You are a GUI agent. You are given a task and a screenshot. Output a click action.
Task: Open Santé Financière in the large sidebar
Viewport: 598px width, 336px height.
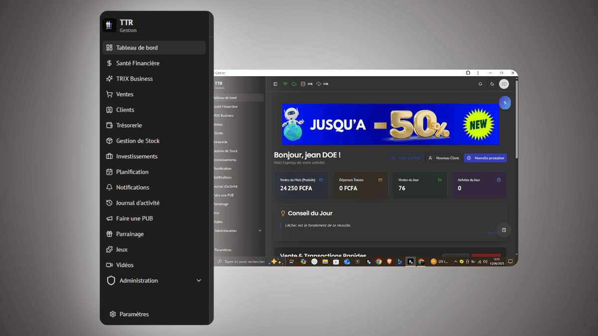[x=138, y=63]
